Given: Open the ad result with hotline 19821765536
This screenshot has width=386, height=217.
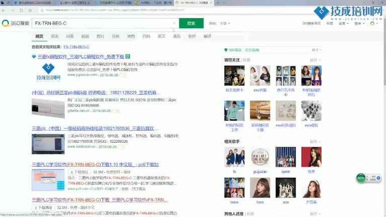Looking at the screenshot, I should (x=95, y=128).
